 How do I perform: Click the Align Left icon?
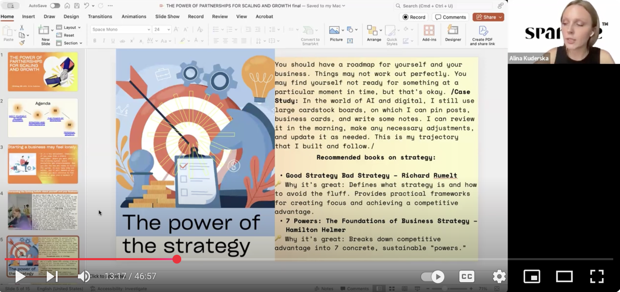[x=216, y=41]
